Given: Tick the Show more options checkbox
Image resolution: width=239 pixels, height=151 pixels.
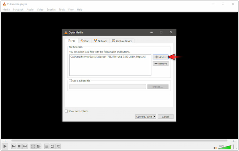Looking at the screenshot, I should [x=66, y=111].
